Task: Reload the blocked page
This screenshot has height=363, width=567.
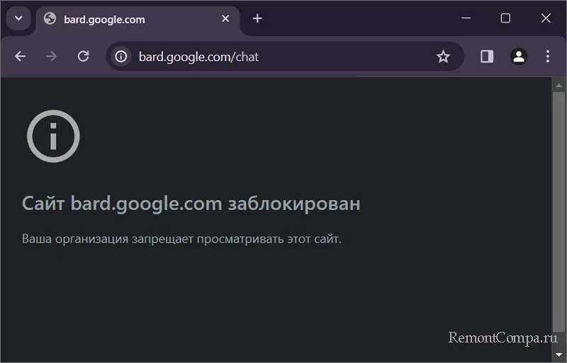Action: pos(83,57)
